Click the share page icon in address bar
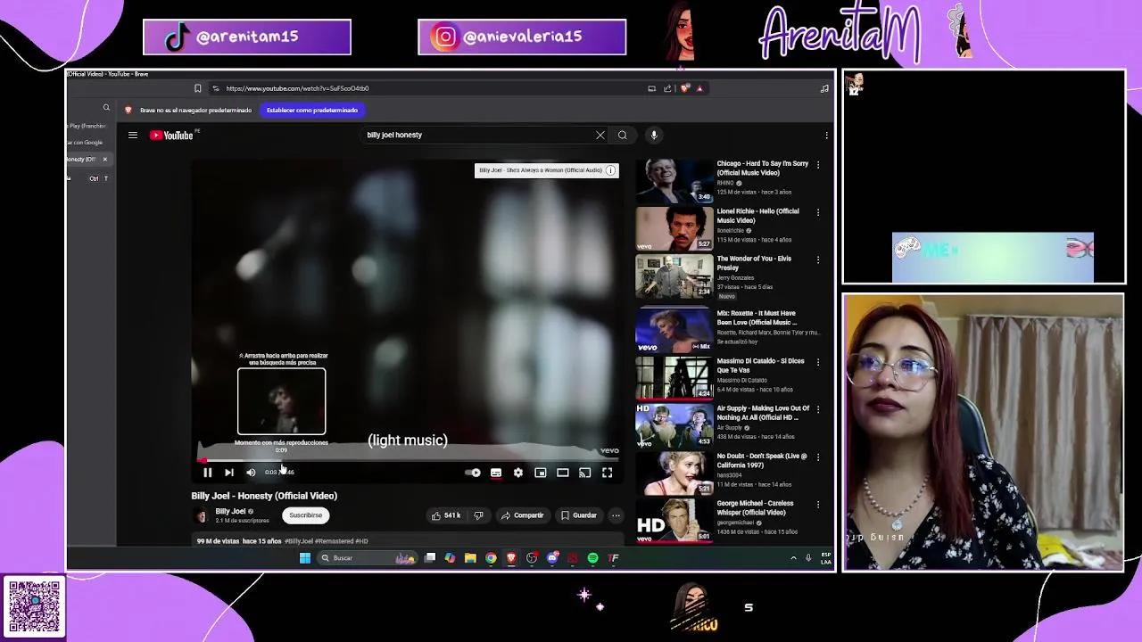This screenshot has width=1142, height=642. tap(667, 88)
